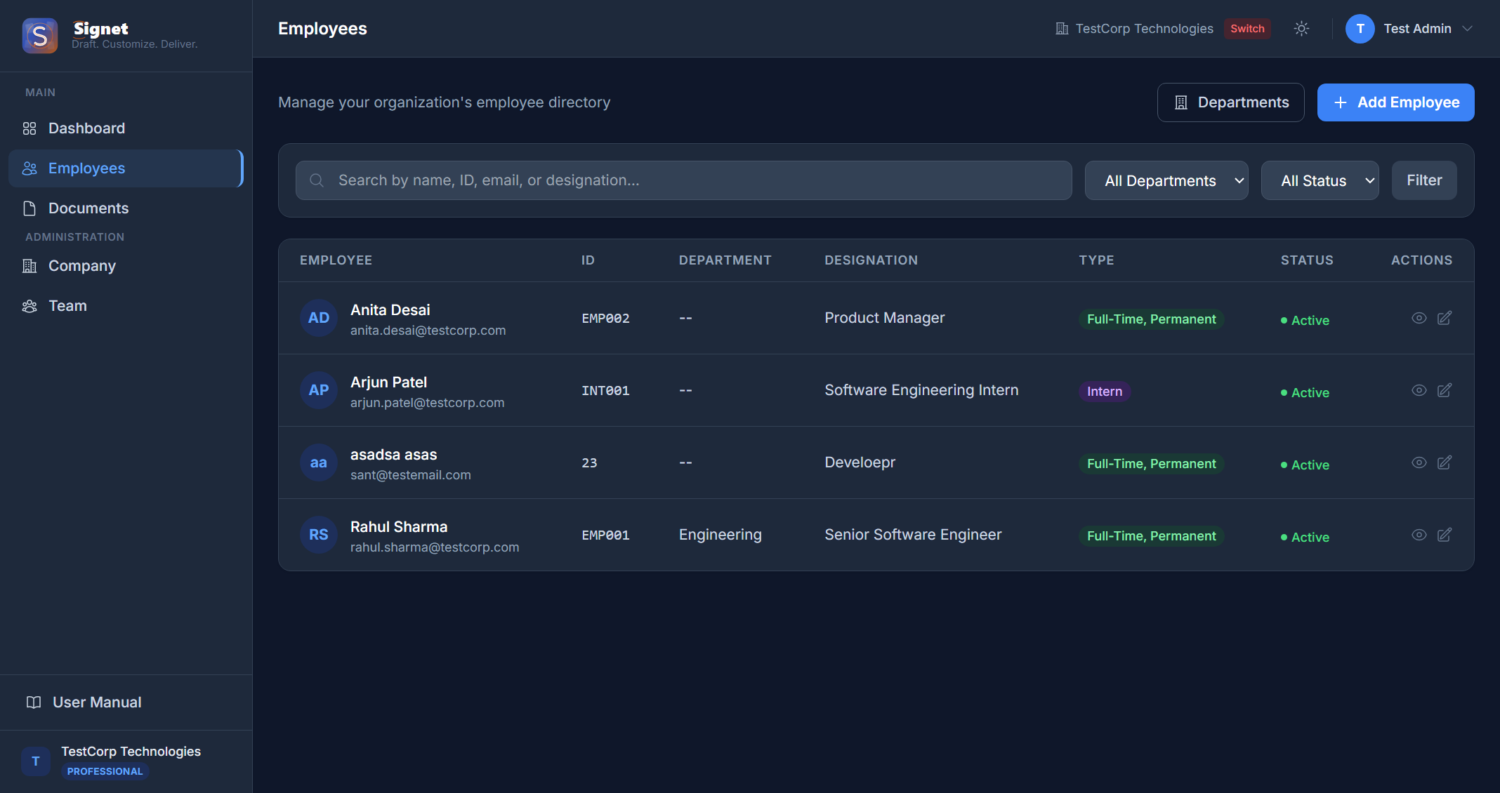Click edit pencil for Rahul Sharma
This screenshot has height=793, width=1500.
(1445, 535)
